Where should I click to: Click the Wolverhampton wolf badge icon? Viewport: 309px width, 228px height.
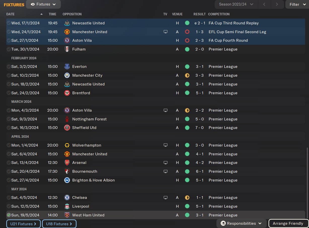67,145
